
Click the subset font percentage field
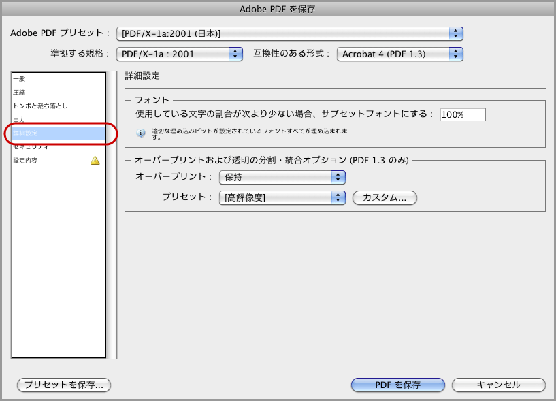(462, 114)
